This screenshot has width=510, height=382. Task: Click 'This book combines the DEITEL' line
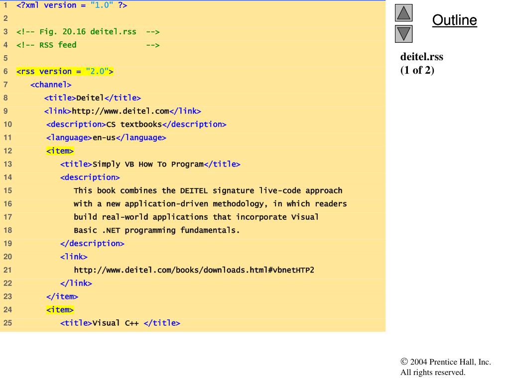coord(208,191)
